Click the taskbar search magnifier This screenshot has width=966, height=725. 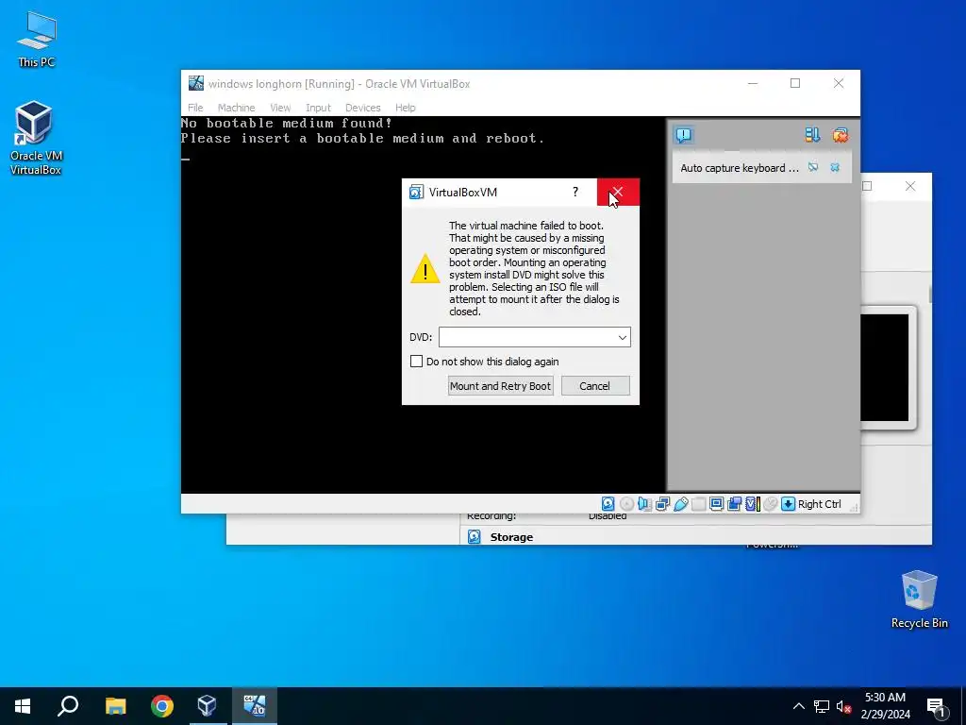68,706
